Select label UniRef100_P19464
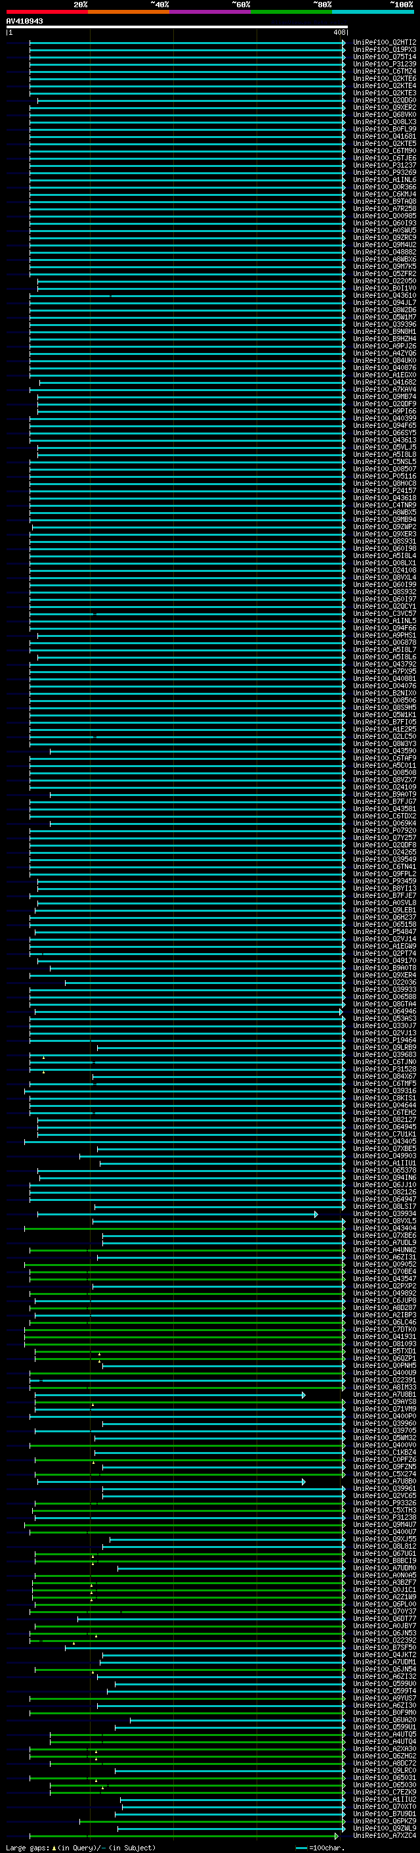Image resolution: width=420 pixels, height=1853 pixels. (385, 1041)
